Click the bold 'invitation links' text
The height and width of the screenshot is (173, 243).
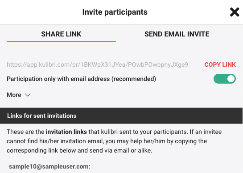click(66, 132)
